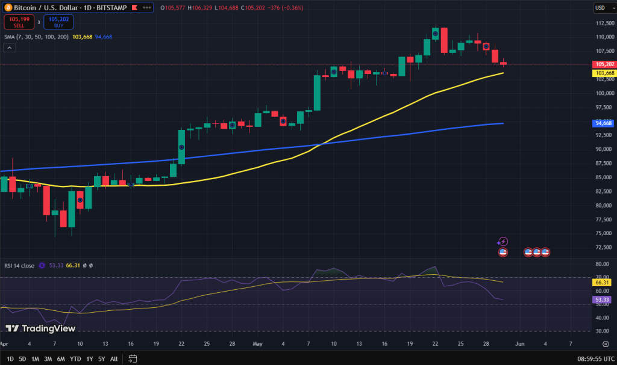
Task: Select the 5Y date range
Action: [101, 359]
